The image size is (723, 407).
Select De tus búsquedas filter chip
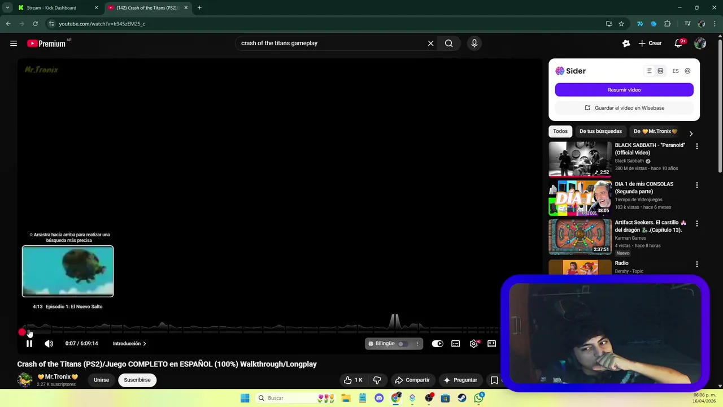(x=600, y=131)
